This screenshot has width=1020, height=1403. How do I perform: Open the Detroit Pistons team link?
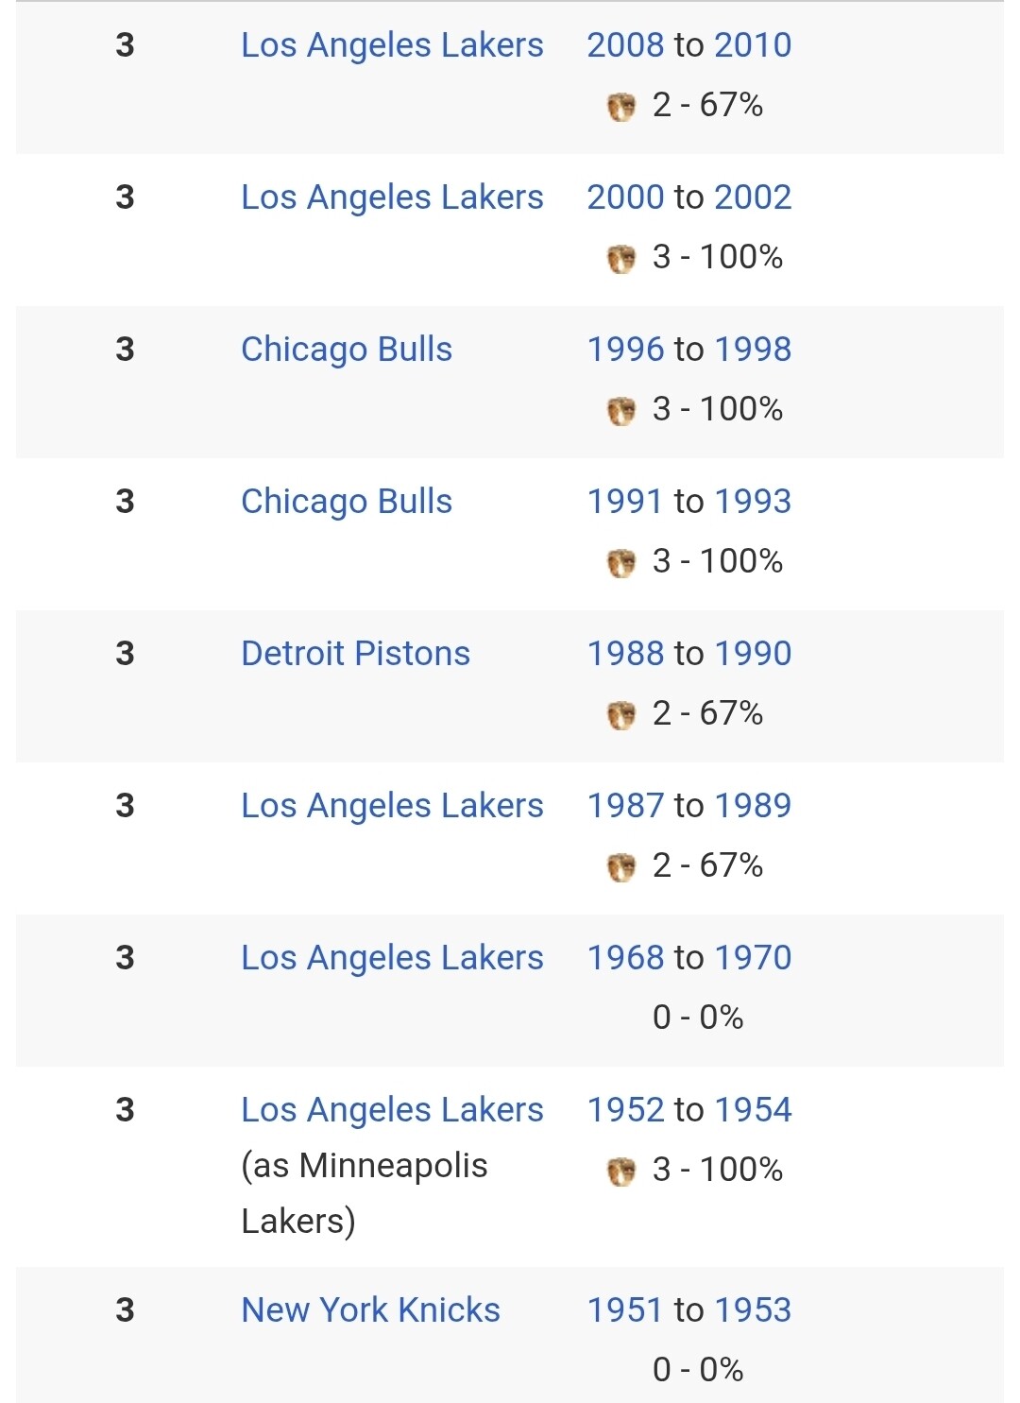coord(355,653)
